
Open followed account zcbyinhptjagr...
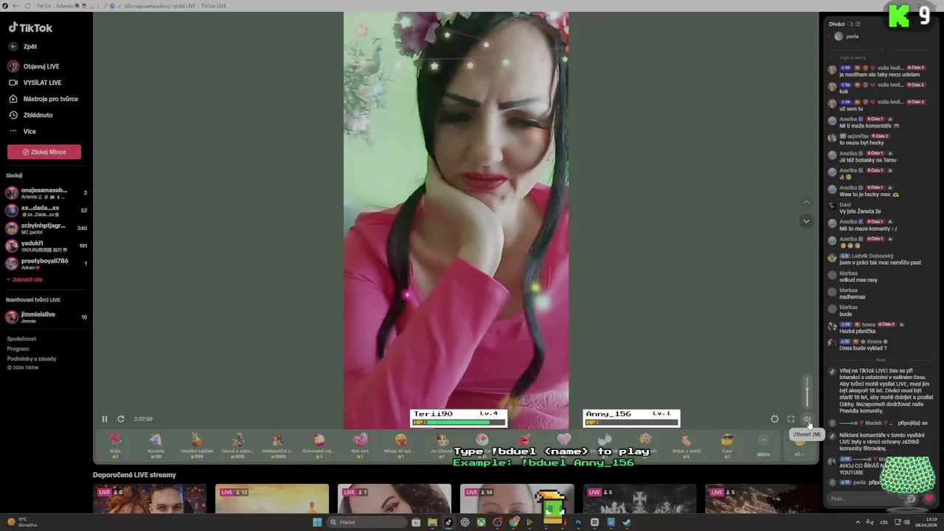pyautogui.click(x=46, y=229)
